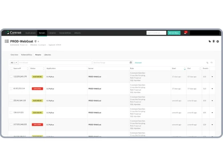
Task: Click Command Injection rule in the first row
Action: [138, 73]
